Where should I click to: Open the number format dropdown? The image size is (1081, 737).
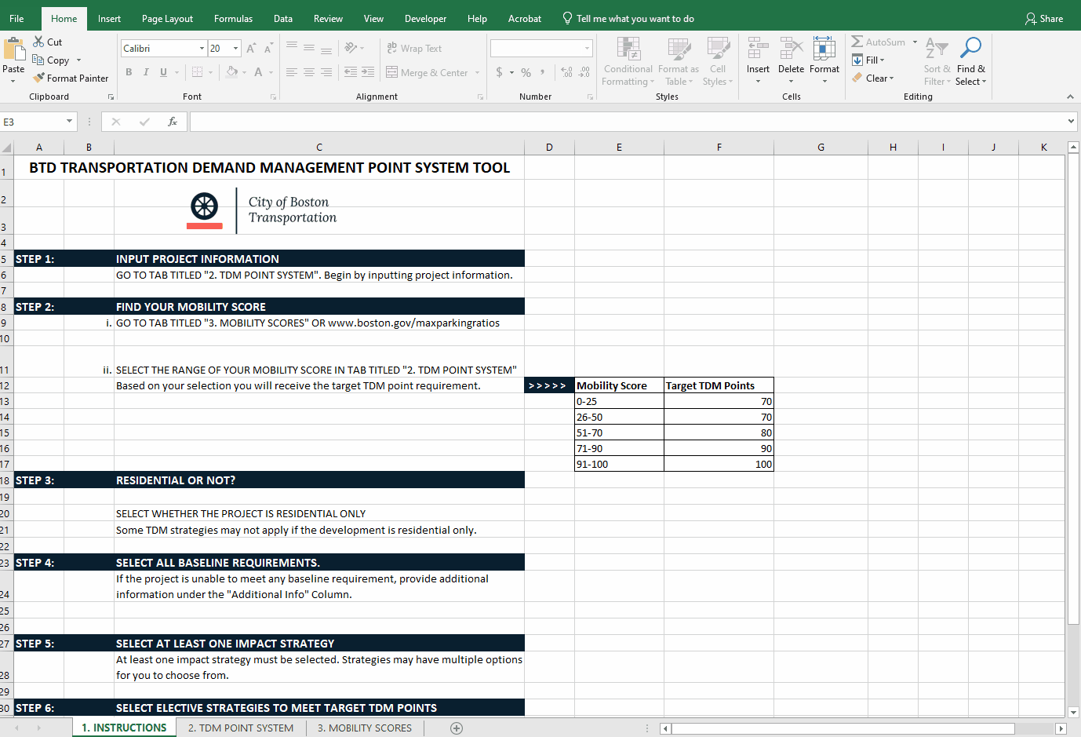point(587,49)
